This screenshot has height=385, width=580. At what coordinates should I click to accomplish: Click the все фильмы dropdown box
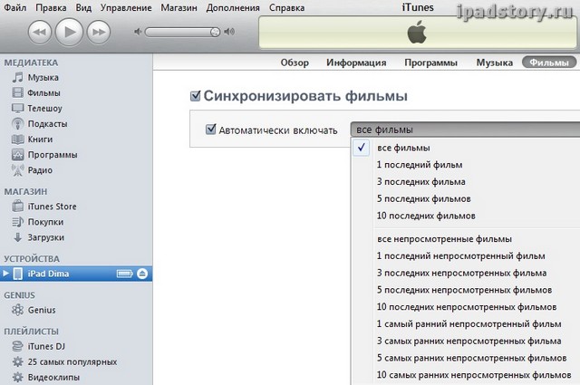point(465,130)
